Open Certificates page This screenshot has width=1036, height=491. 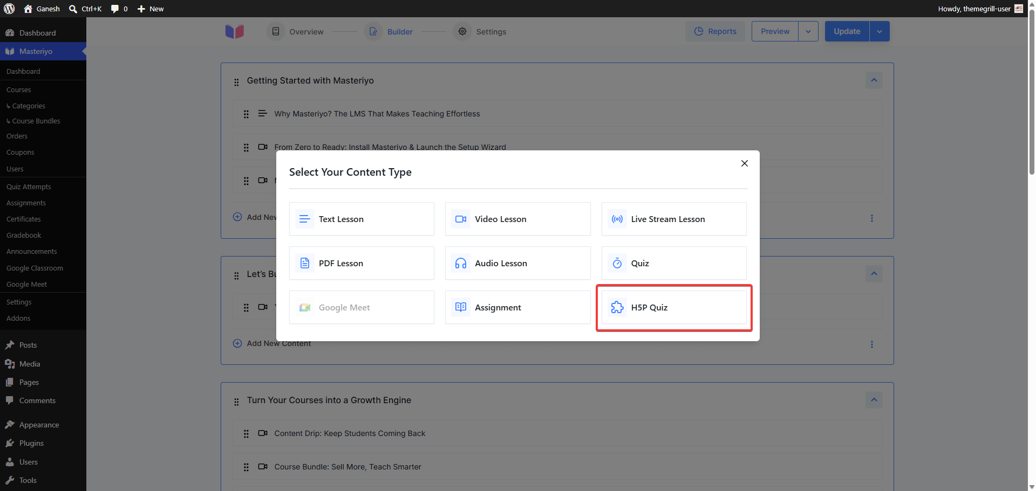[x=24, y=219]
